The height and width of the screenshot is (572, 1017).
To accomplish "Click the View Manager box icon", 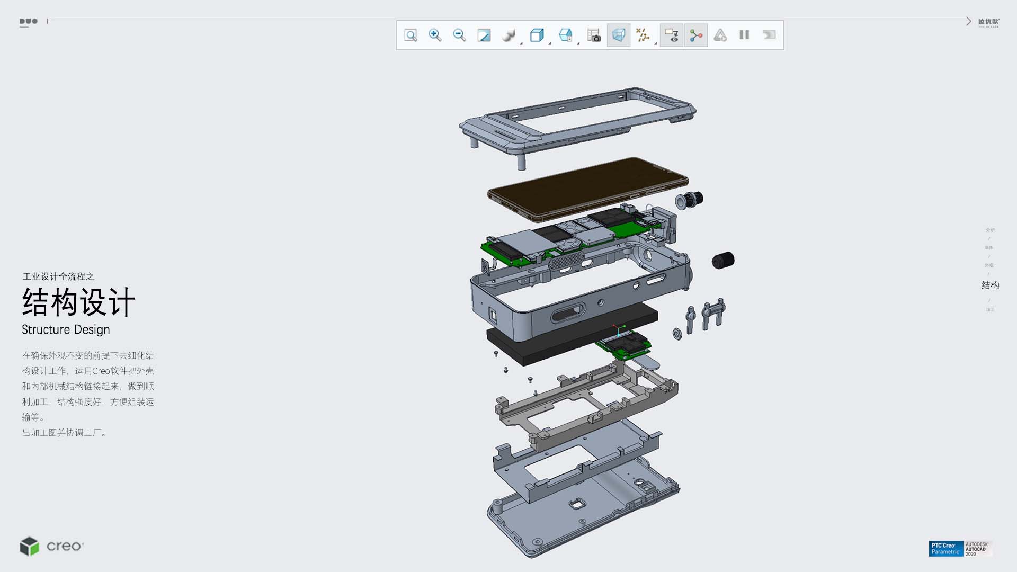I will [x=565, y=35].
